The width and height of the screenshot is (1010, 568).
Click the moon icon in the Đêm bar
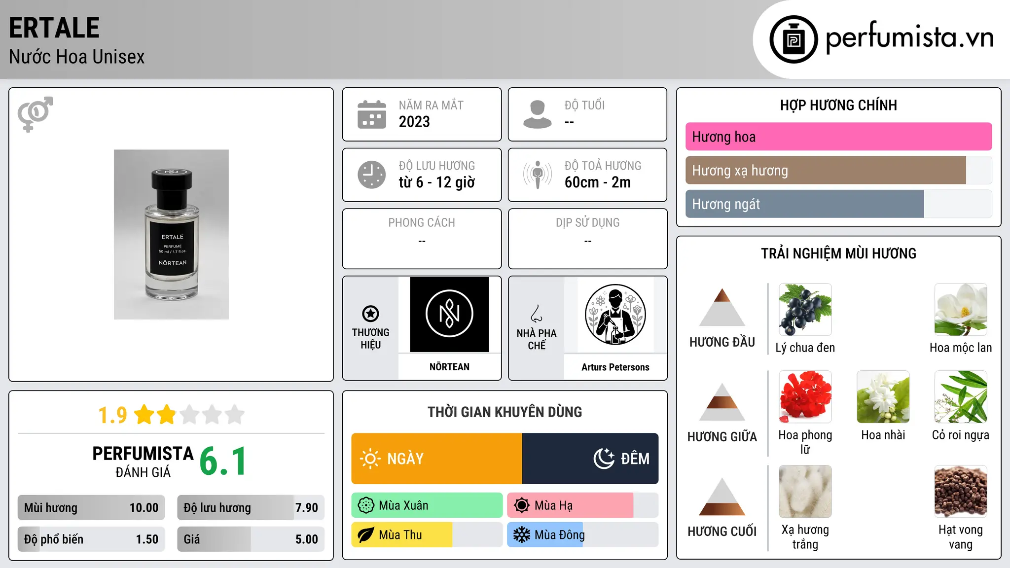(604, 459)
